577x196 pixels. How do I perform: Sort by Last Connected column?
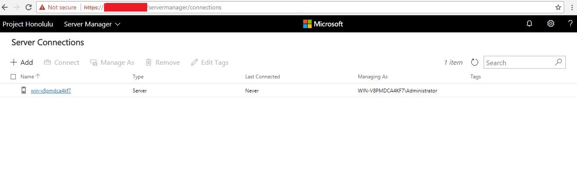click(x=263, y=77)
